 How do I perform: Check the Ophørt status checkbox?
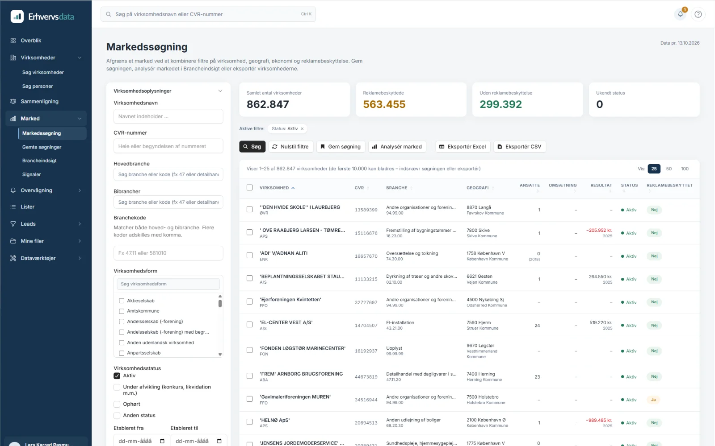(x=117, y=405)
